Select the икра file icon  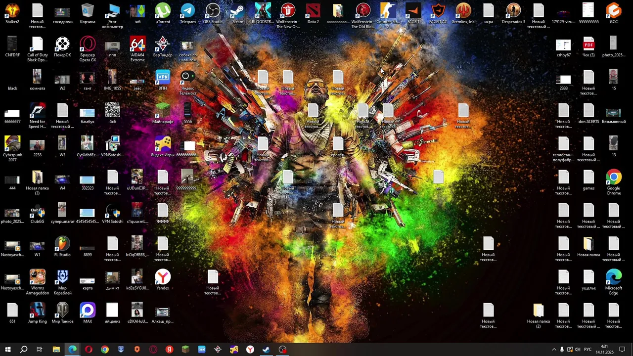[x=488, y=14]
